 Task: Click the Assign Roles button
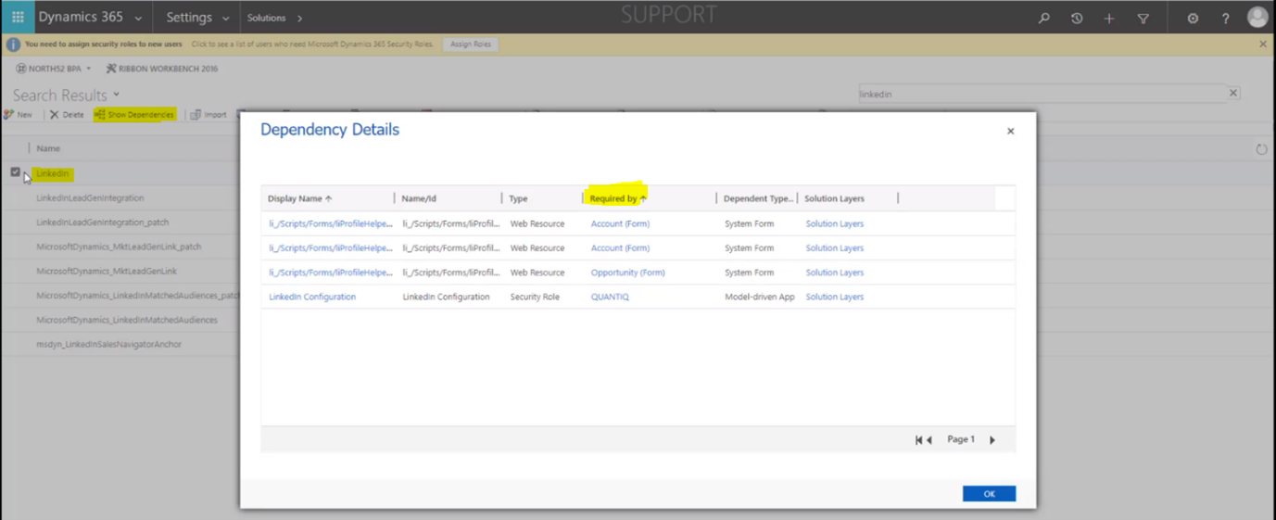tap(471, 44)
